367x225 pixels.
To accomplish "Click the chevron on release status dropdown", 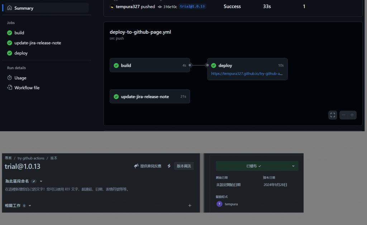I will pyautogui.click(x=293, y=166).
